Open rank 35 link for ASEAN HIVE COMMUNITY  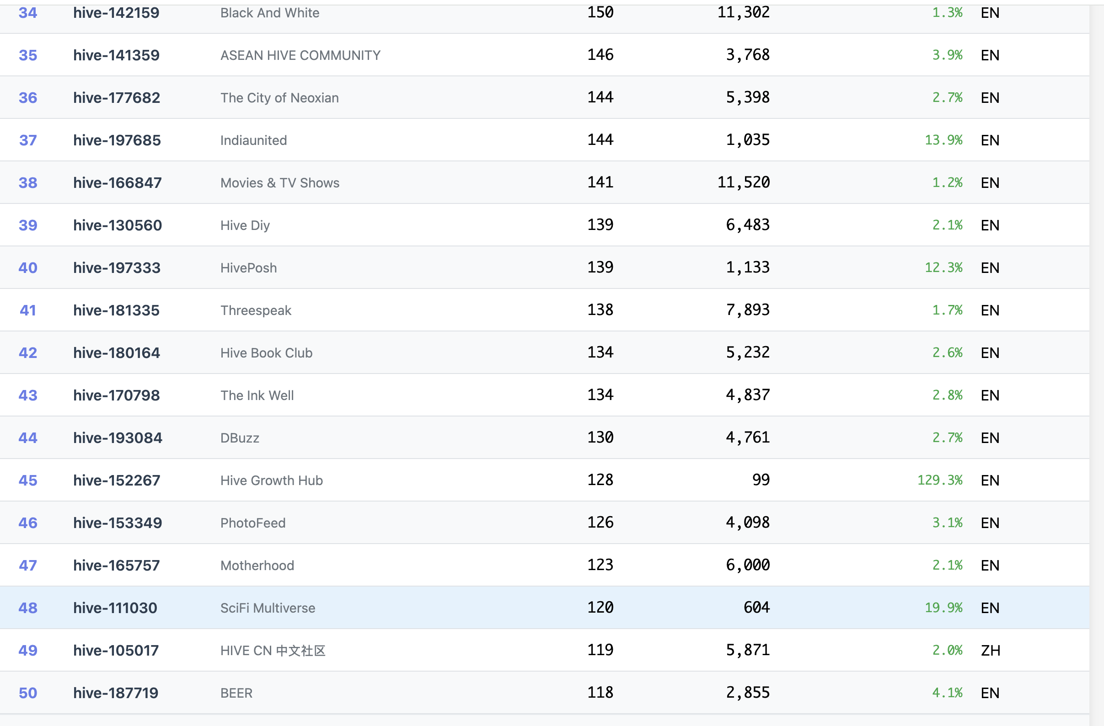tap(28, 55)
